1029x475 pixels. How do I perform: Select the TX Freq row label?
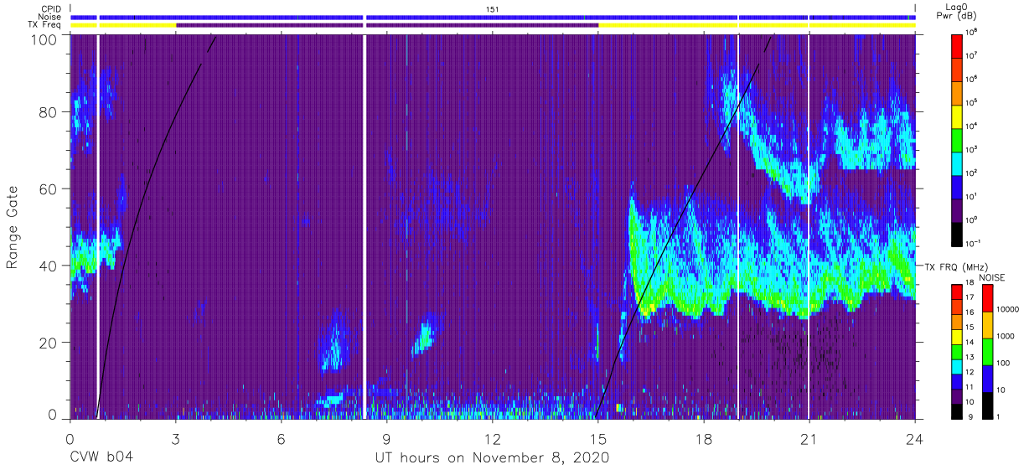pyautogui.click(x=44, y=25)
